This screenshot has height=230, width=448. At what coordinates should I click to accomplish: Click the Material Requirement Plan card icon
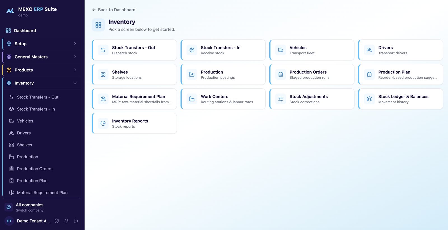point(103,99)
